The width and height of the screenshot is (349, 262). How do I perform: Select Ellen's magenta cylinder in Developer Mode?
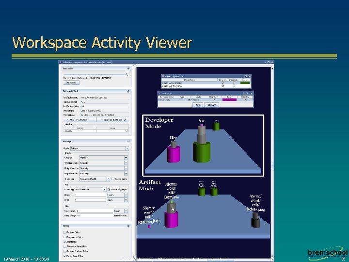174,154
